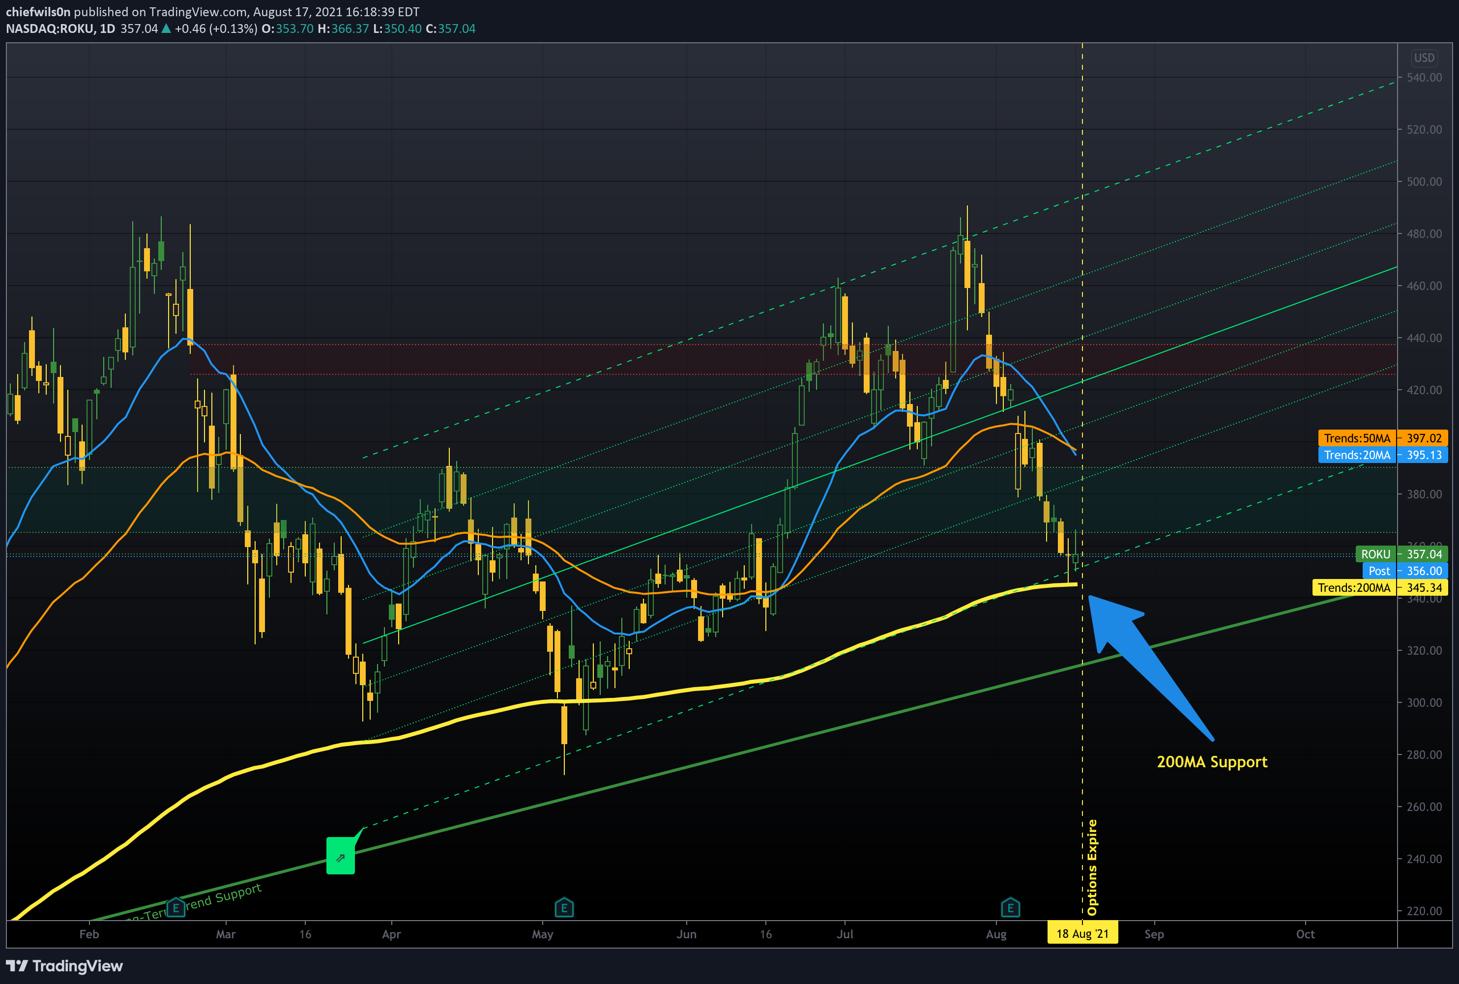Click the chiefwils0n author name
1459x984 pixels.
tap(38, 12)
